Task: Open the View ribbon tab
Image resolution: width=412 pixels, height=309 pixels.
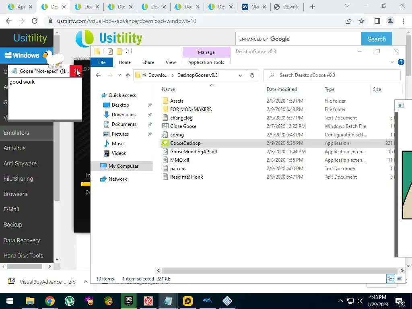Action: (171, 62)
